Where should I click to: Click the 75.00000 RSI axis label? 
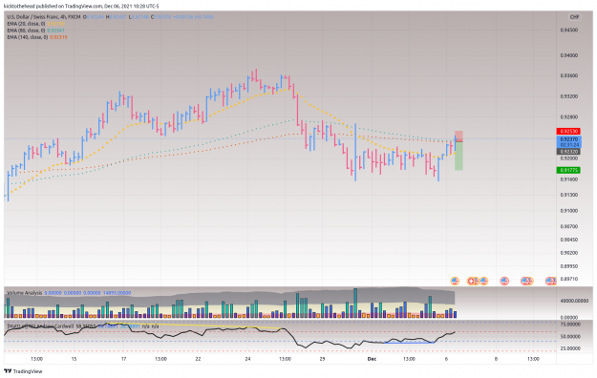tap(570, 325)
